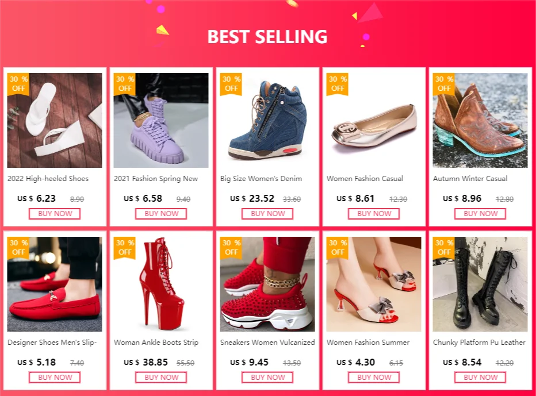View the purple platform sneaker photo
This screenshot has height=396, width=536.
161,120
